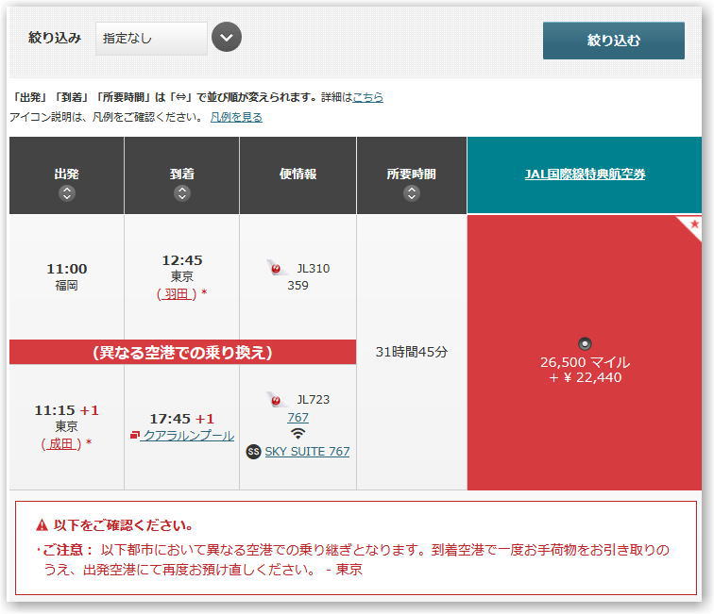Click the ご注意 notice label
The width and height of the screenshot is (714, 614).
pyautogui.click(x=67, y=550)
